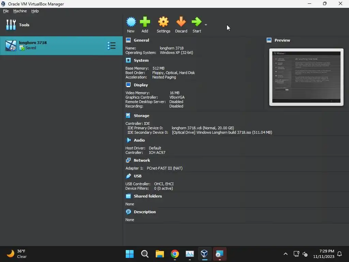This screenshot has width=349, height=262.
Task: Open File Explorer from taskbar
Action: (x=160, y=254)
